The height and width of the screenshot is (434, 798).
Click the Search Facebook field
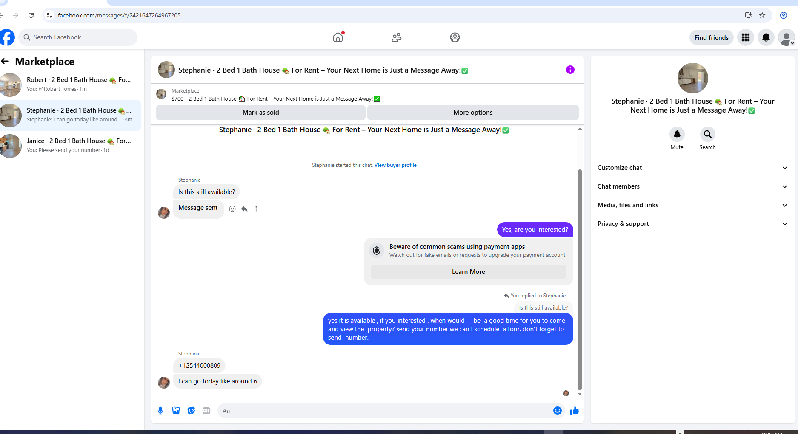[x=78, y=37]
